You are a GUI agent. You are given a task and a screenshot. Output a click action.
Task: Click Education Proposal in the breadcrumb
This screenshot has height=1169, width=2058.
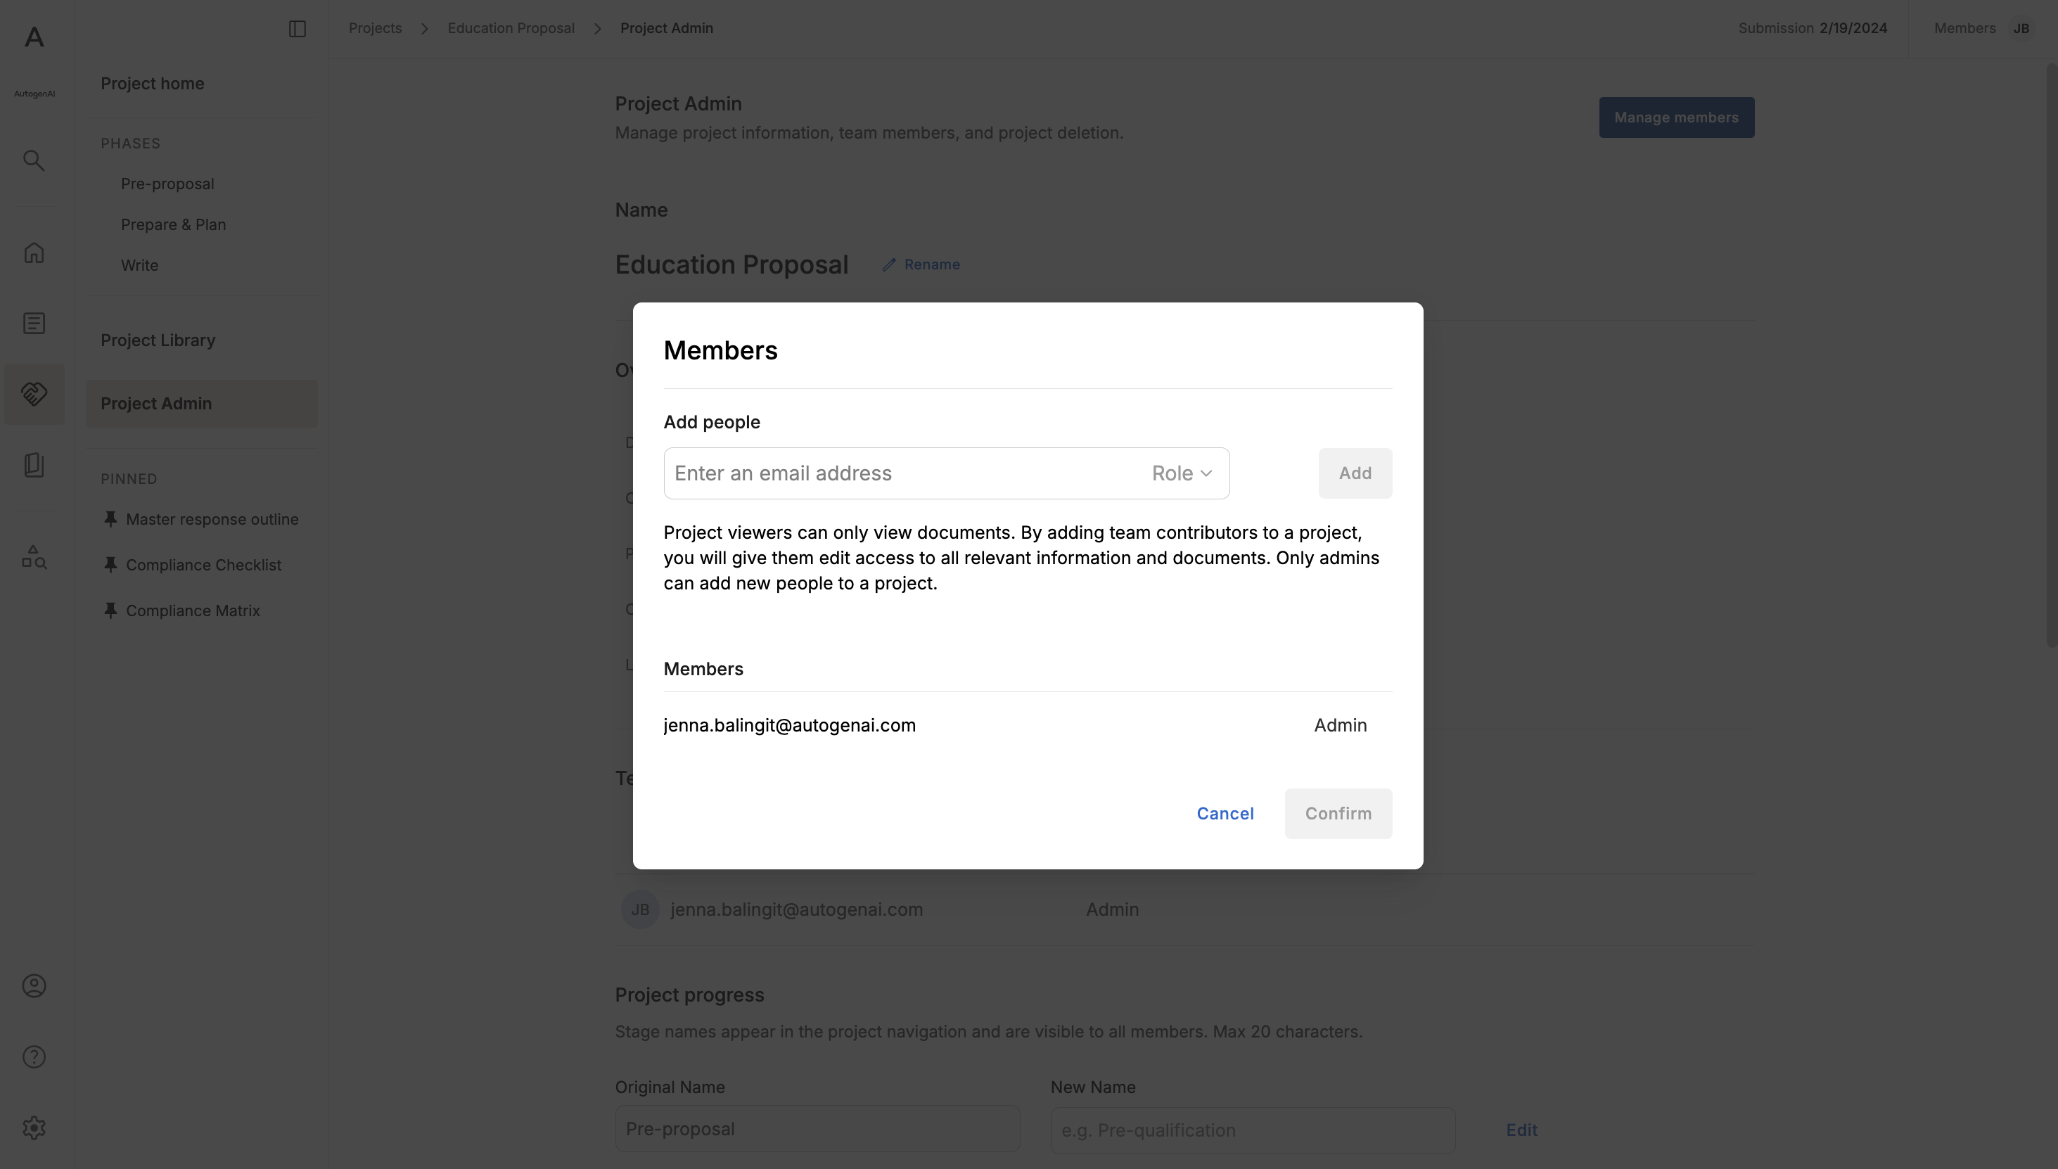[511, 28]
